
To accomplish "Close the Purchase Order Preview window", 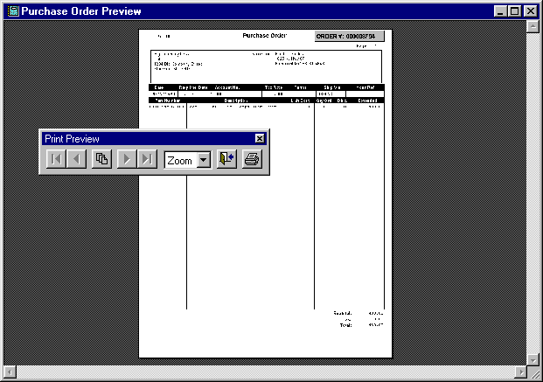I will tap(531, 11).
